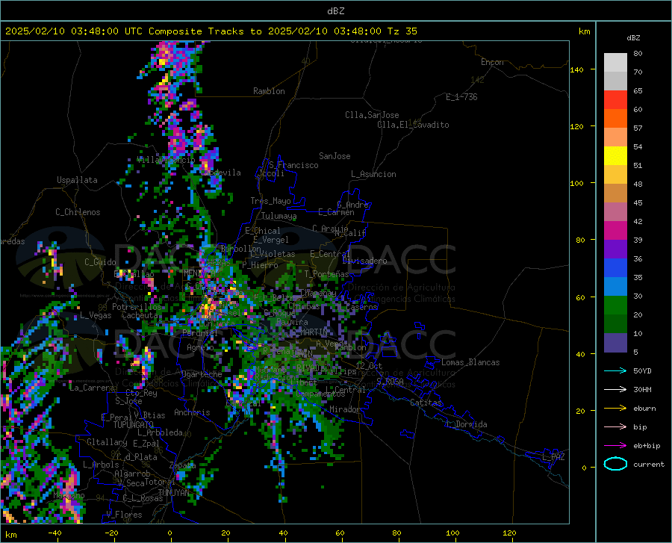Click the Anchoris map label
This screenshot has width=672, height=543.
192,412
